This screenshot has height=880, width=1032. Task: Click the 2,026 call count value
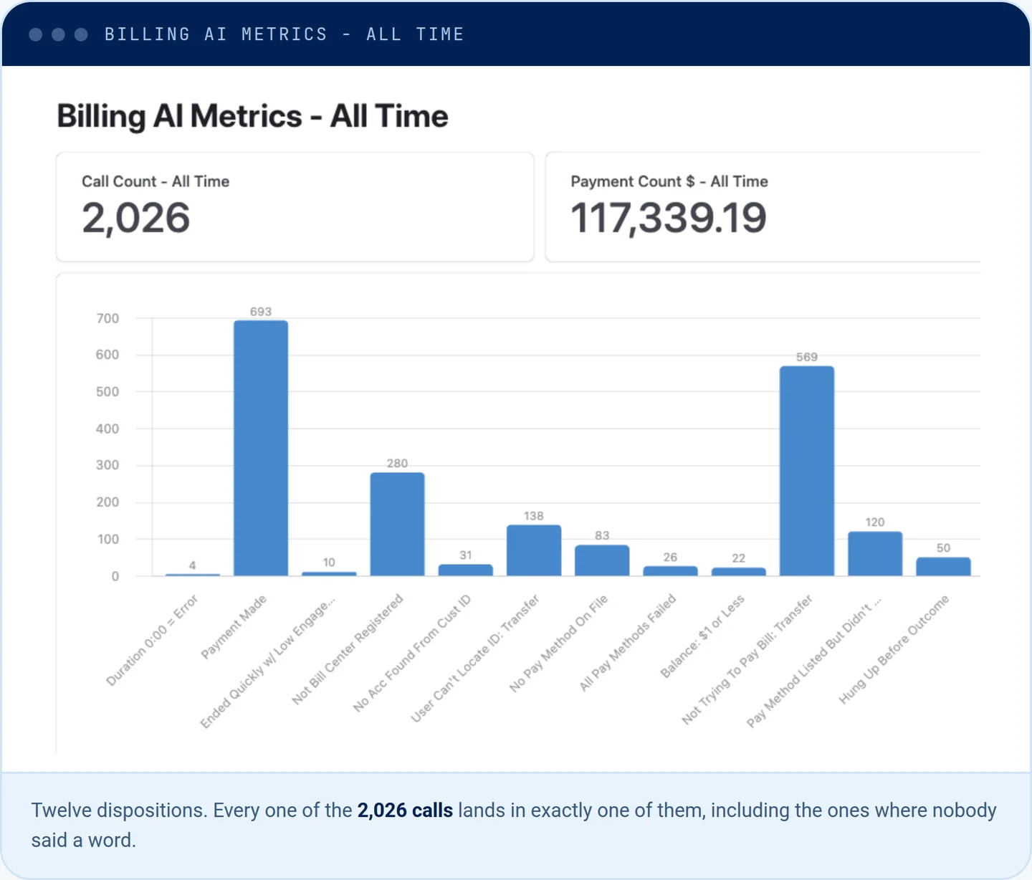coord(136,218)
